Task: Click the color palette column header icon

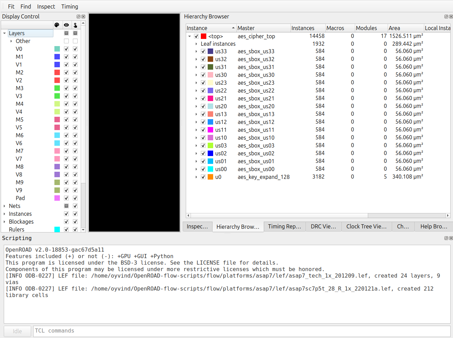Action: pyautogui.click(x=57, y=25)
